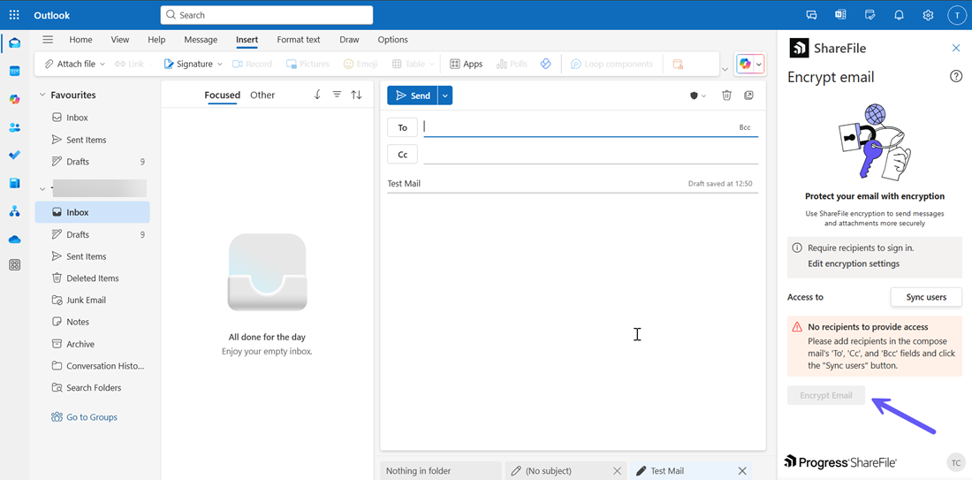Click the Sync users button
972x480 pixels.
click(x=926, y=297)
